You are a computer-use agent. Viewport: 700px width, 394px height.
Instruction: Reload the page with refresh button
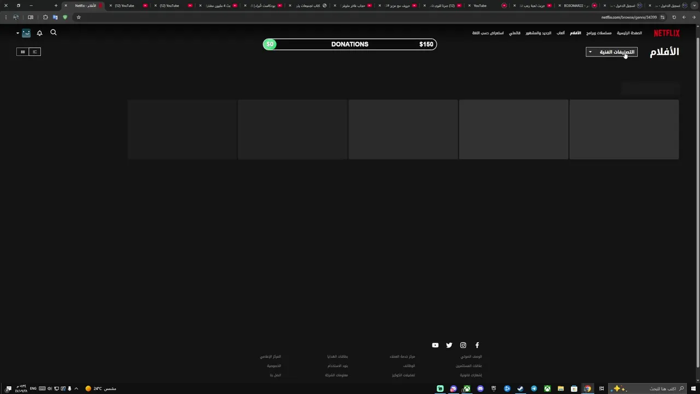674,18
